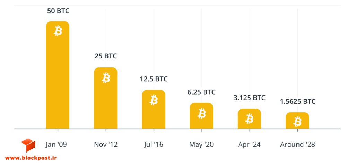Click the Bitcoin icon on the 6.25 BTC bar
355x166 pixels.
click(x=202, y=113)
